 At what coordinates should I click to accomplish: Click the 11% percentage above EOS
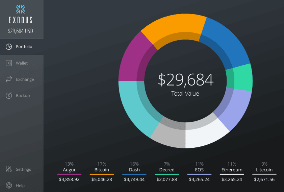199,164
